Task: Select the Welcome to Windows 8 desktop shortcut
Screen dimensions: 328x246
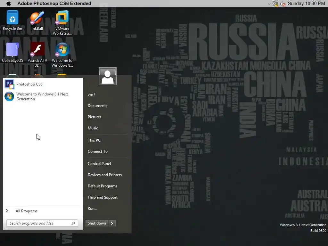Action: tap(62, 55)
